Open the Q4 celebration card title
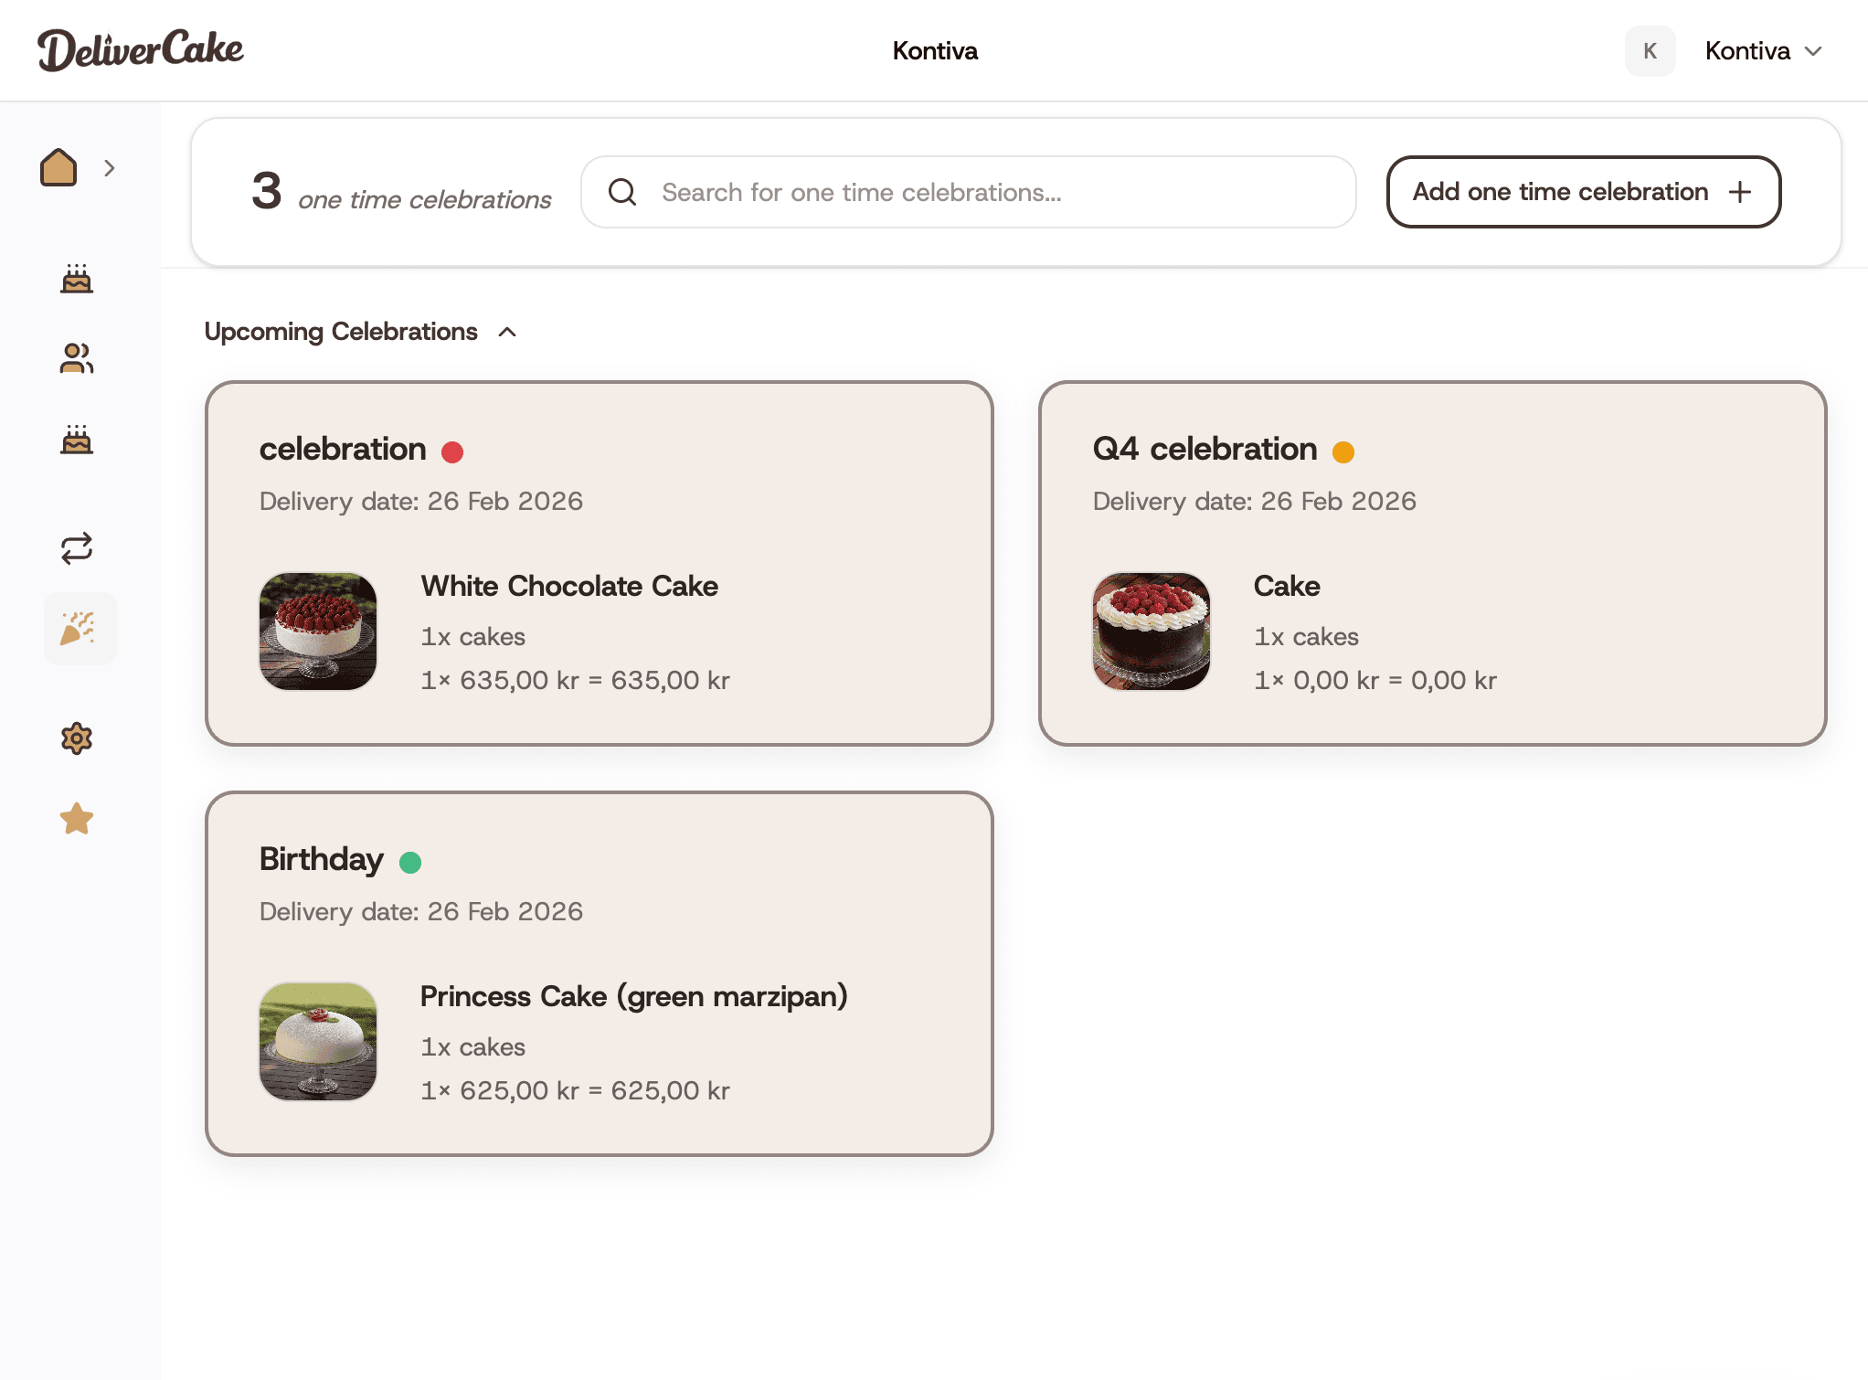Viewport: 1868px width, 1380px height. pyautogui.click(x=1205, y=449)
